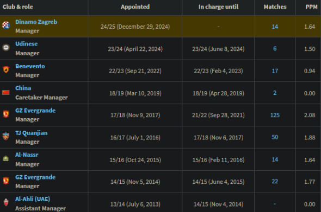Open the Benevento club link
This screenshot has width=321, height=212.
(x=30, y=66)
